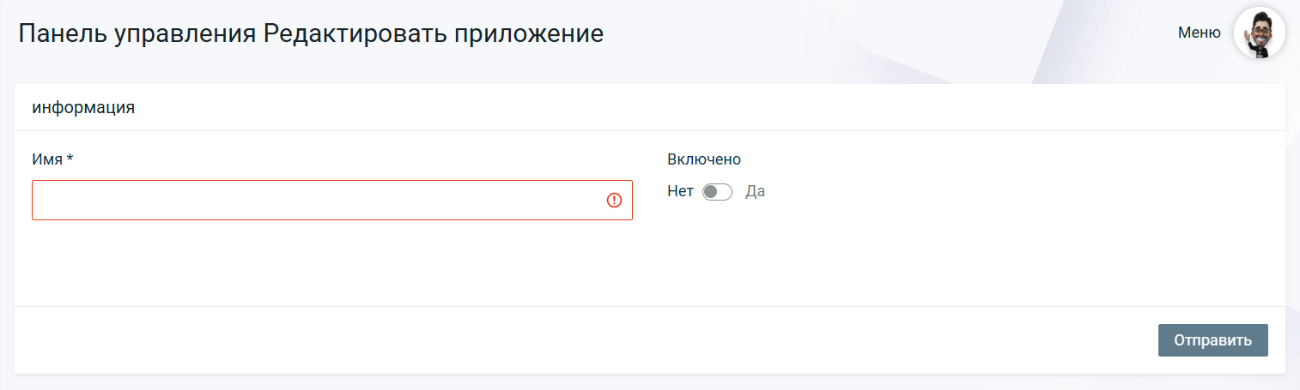Click the required asterisk next to Имя
Image resolution: width=1300 pixels, height=390 pixels.
(x=70, y=159)
